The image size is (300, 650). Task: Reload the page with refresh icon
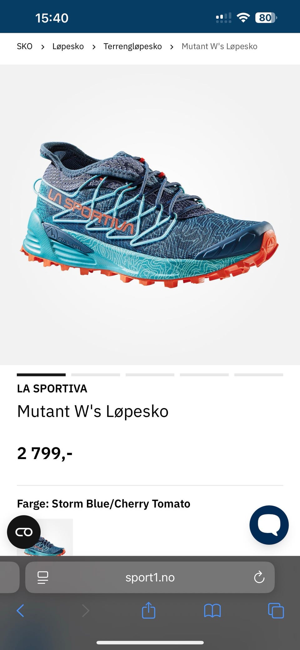tap(259, 577)
